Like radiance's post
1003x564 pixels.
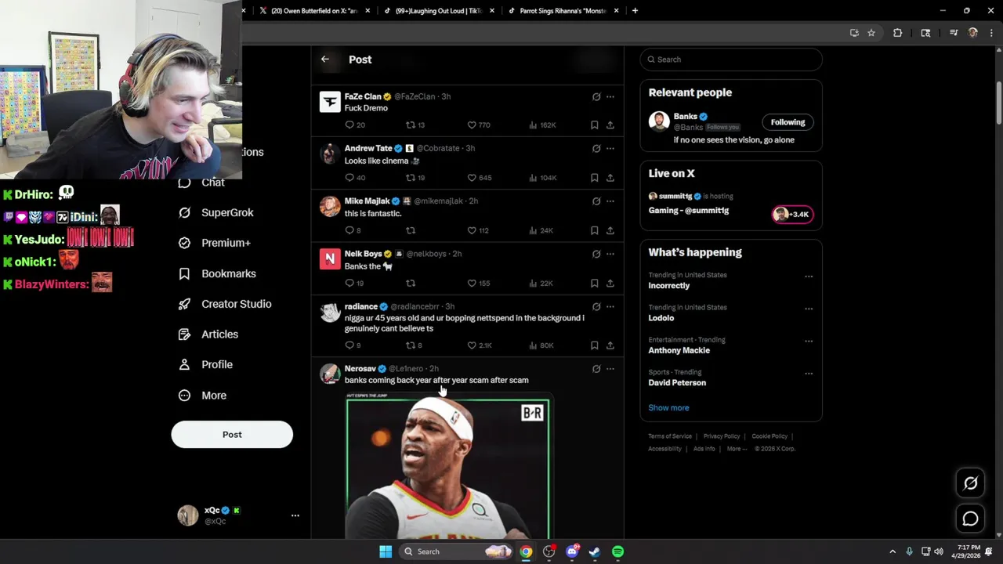(x=472, y=345)
